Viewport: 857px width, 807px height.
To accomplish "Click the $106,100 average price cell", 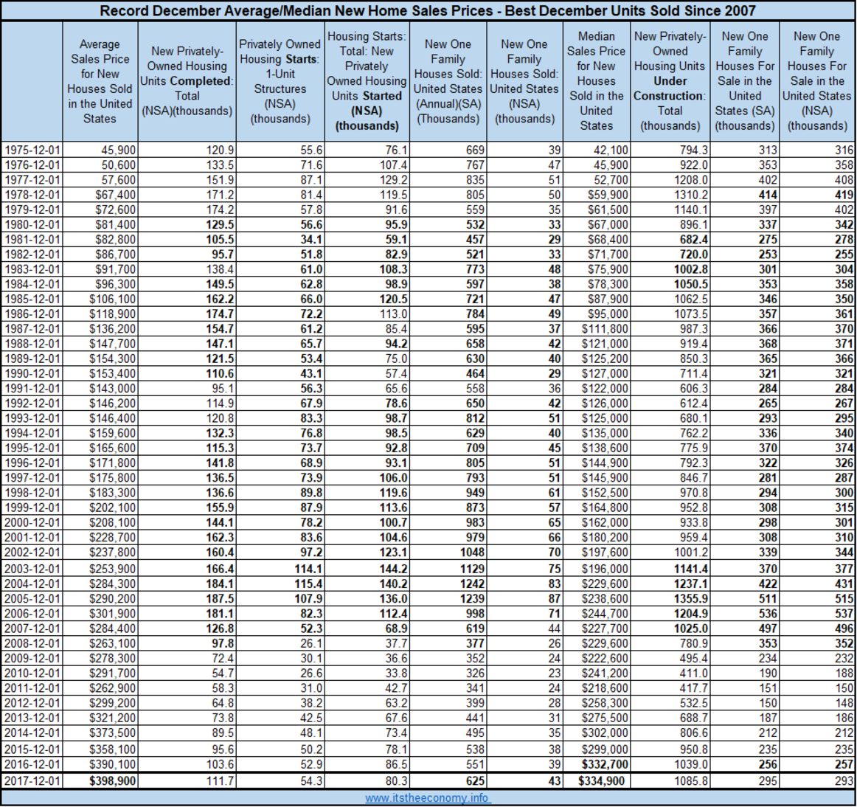I will coord(100,299).
